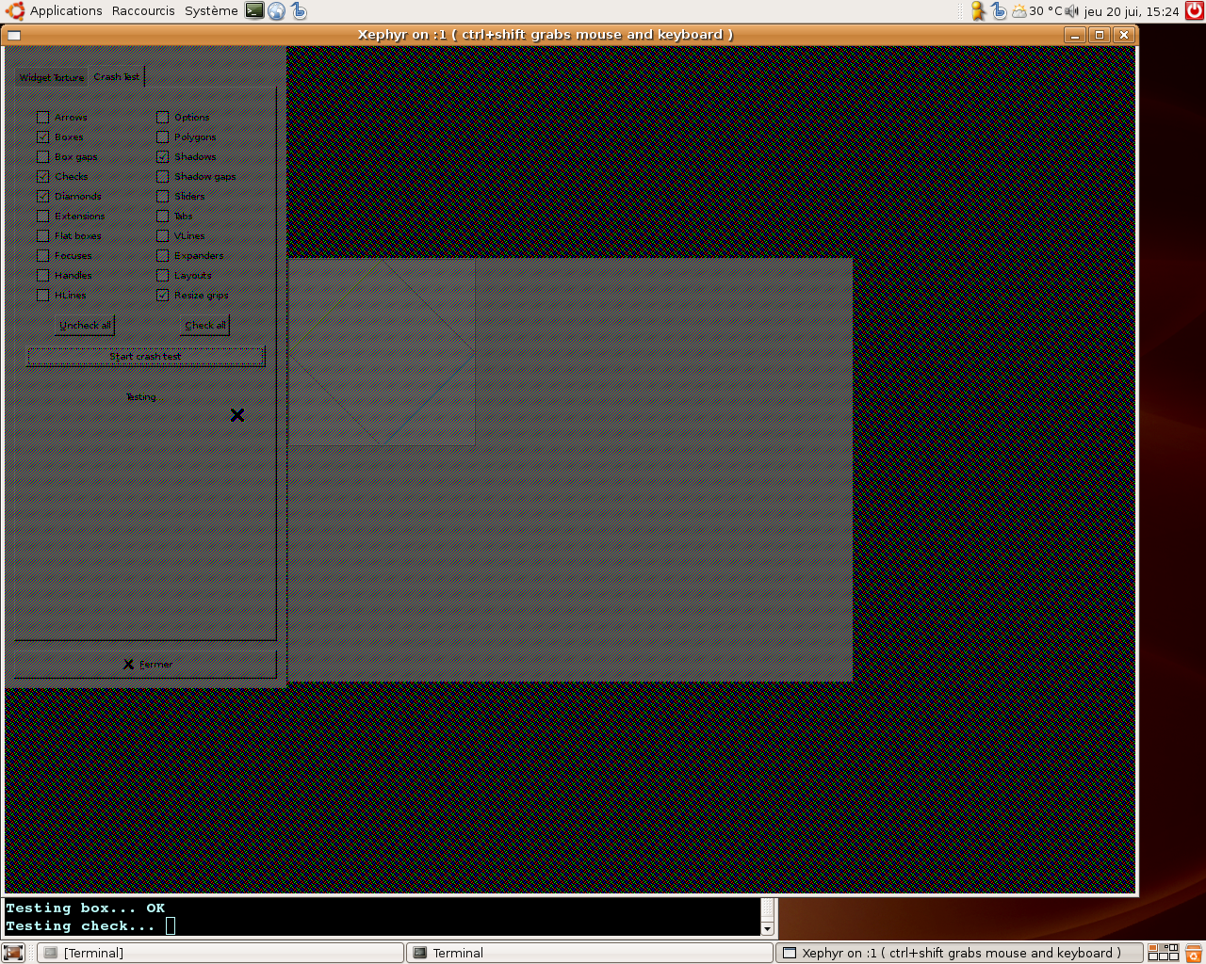This screenshot has height=964, width=1206.
Task: Open the volume speaker control
Action: pos(1071,11)
